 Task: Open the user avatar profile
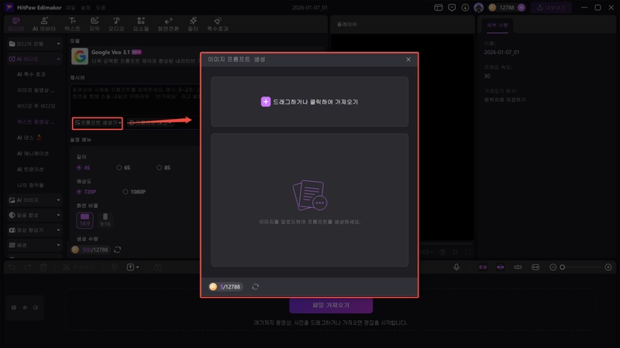[478, 8]
